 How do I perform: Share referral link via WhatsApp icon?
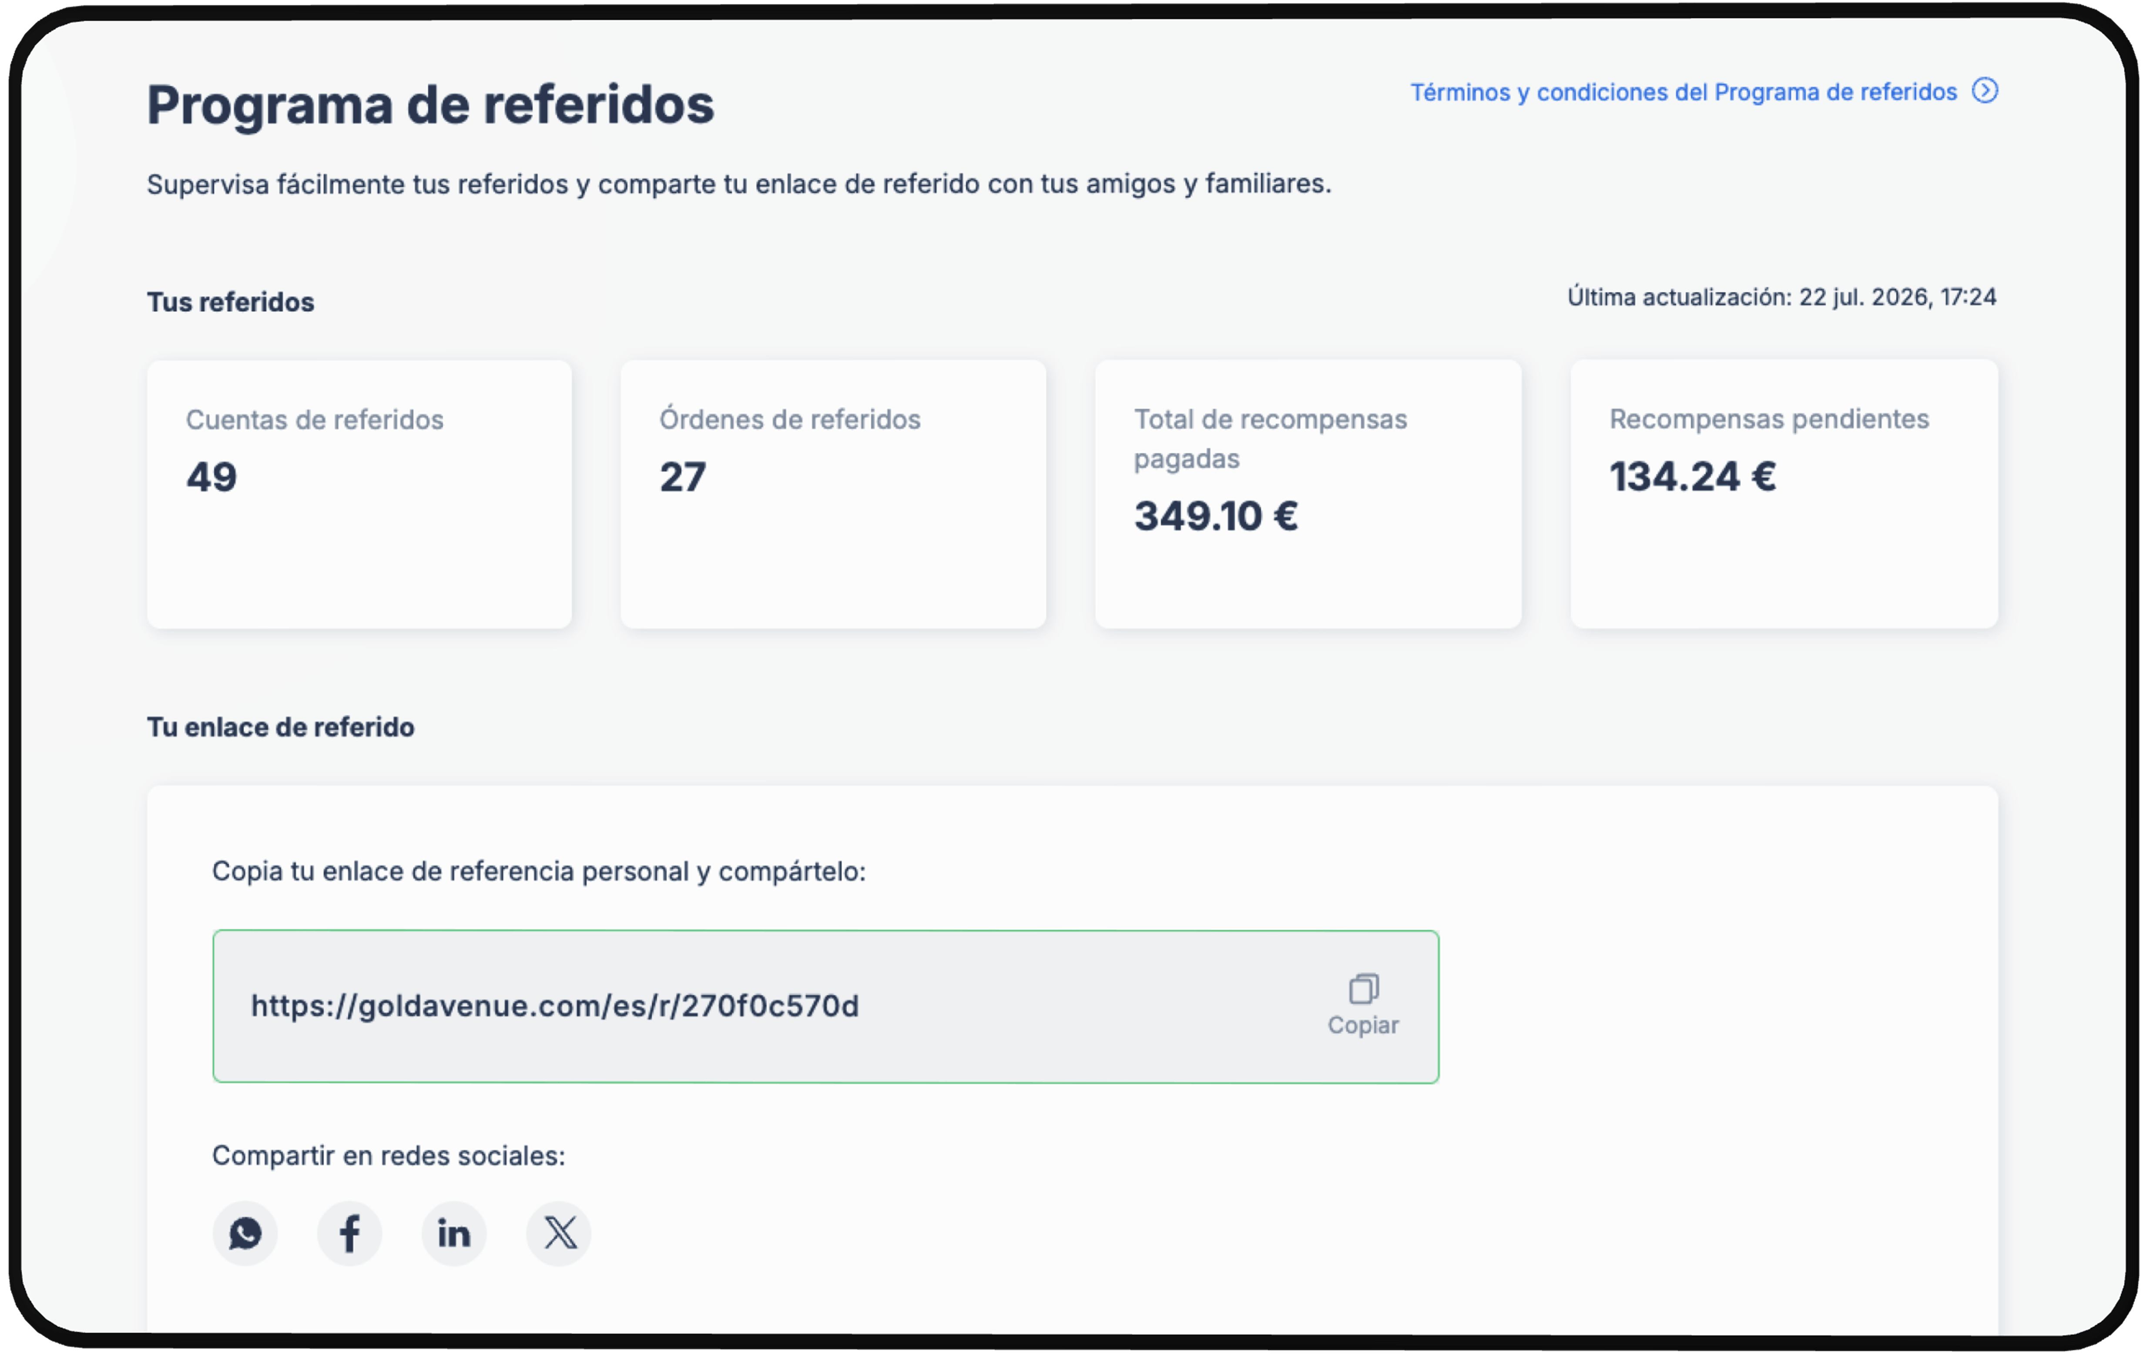245,1234
